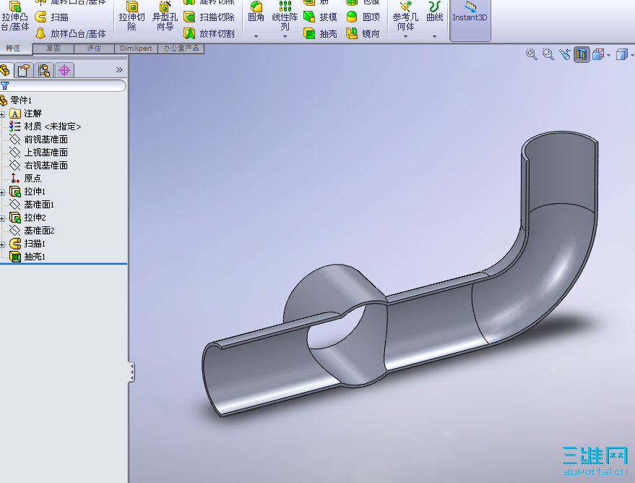The width and height of the screenshot is (635, 483).
Task: Select 上视基准面 top plane
Action: (46, 153)
